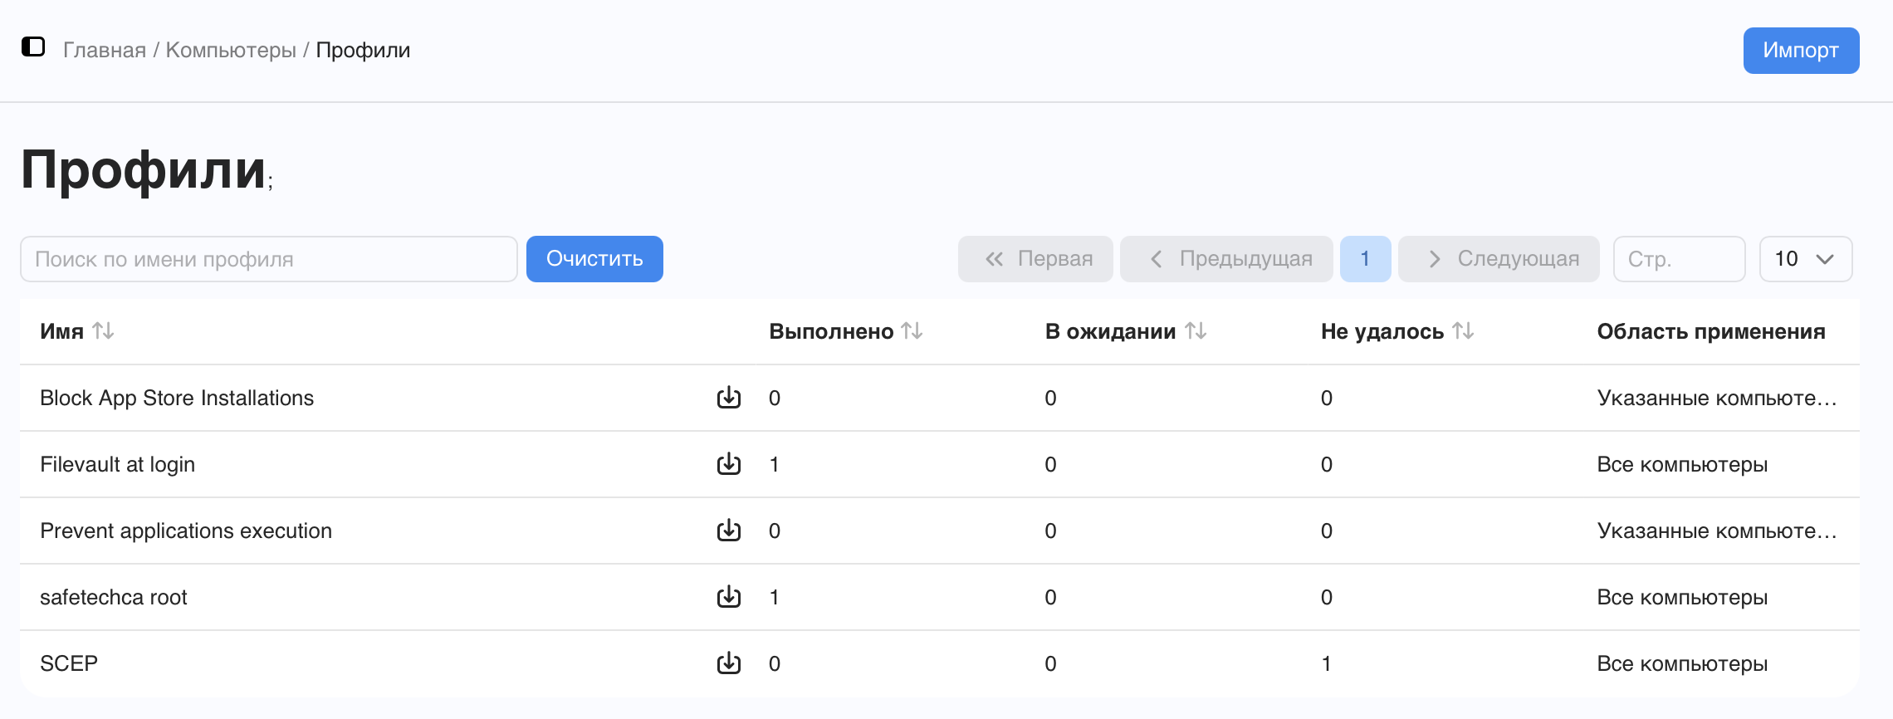Go to Главная breadcrumb
This screenshot has width=1893, height=719.
click(105, 50)
